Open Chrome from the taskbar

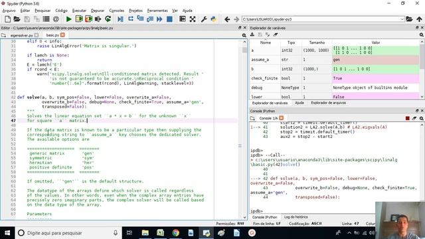point(175,233)
